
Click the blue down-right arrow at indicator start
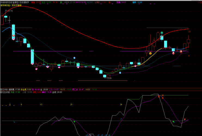(14, 122)
